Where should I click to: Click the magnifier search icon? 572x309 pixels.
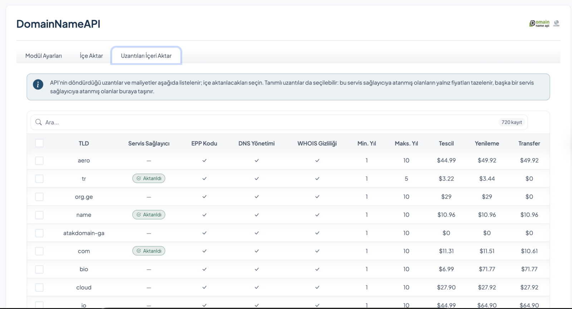(x=39, y=122)
